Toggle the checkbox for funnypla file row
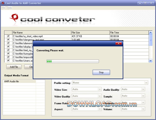This screenshot has width=156, height=120. point(8,53)
